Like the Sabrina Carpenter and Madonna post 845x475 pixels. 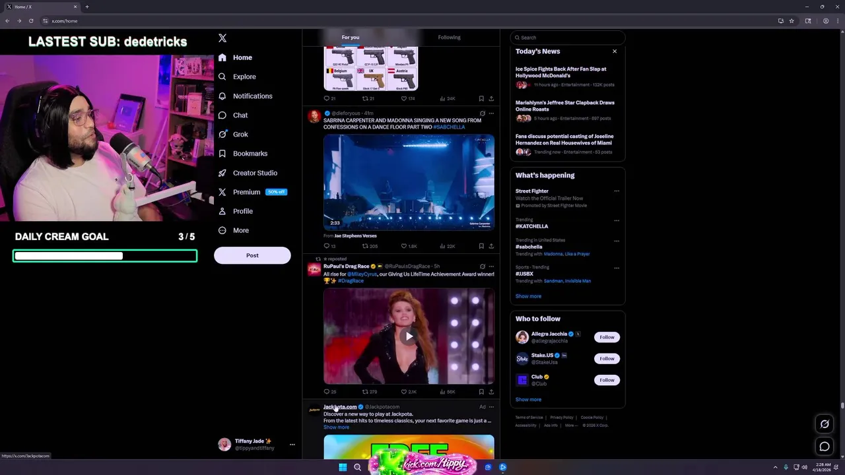pyautogui.click(x=409, y=246)
